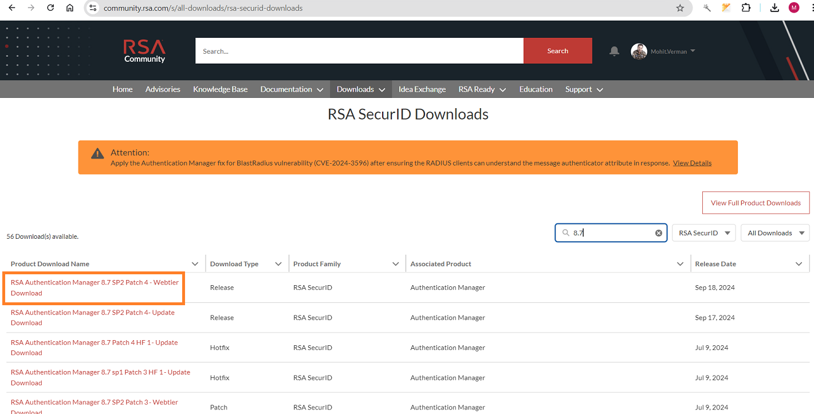Image resolution: width=814 pixels, height=414 pixels.
Task: Open the RSA SecurID filter dropdown
Action: [703, 232]
